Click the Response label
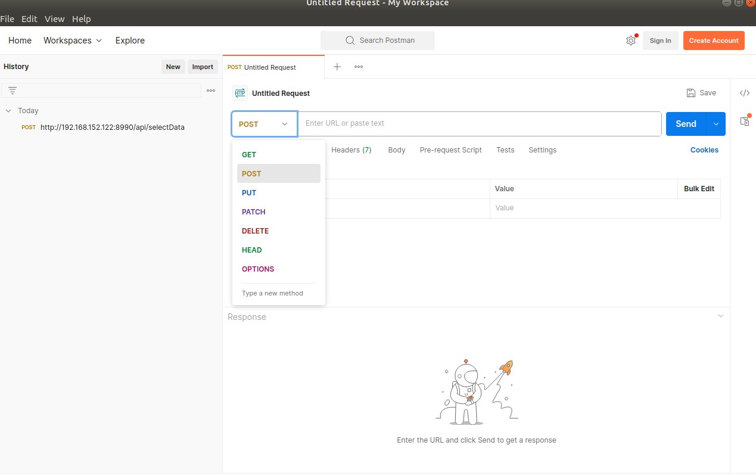This screenshot has height=476, width=756. click(247, 317)
